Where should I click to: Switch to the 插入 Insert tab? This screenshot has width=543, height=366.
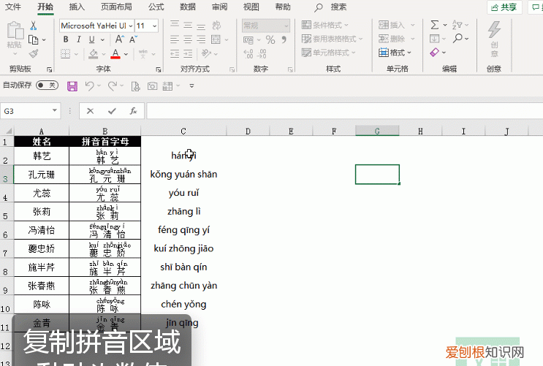click(77, 7)
